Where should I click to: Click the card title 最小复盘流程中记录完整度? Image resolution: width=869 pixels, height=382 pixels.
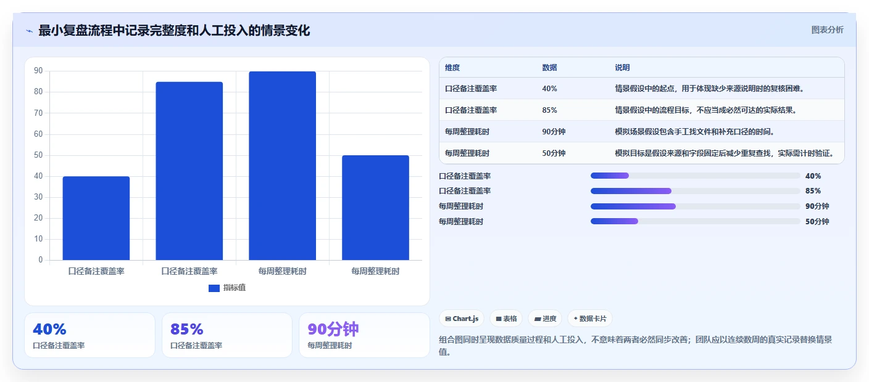click(174, 31)
